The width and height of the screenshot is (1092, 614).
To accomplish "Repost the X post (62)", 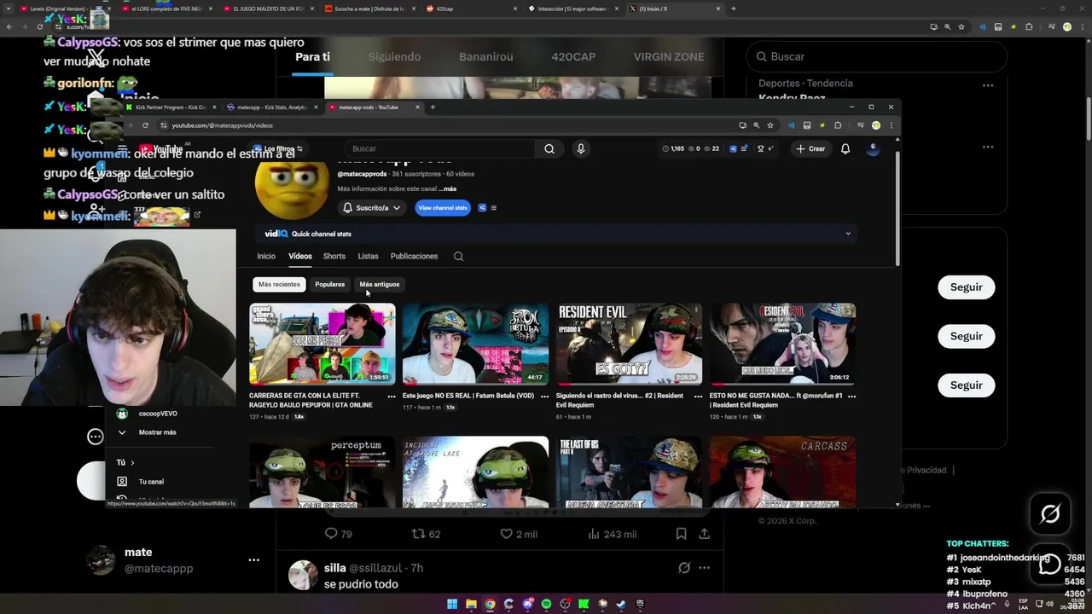I will click(x=426, y=534).
